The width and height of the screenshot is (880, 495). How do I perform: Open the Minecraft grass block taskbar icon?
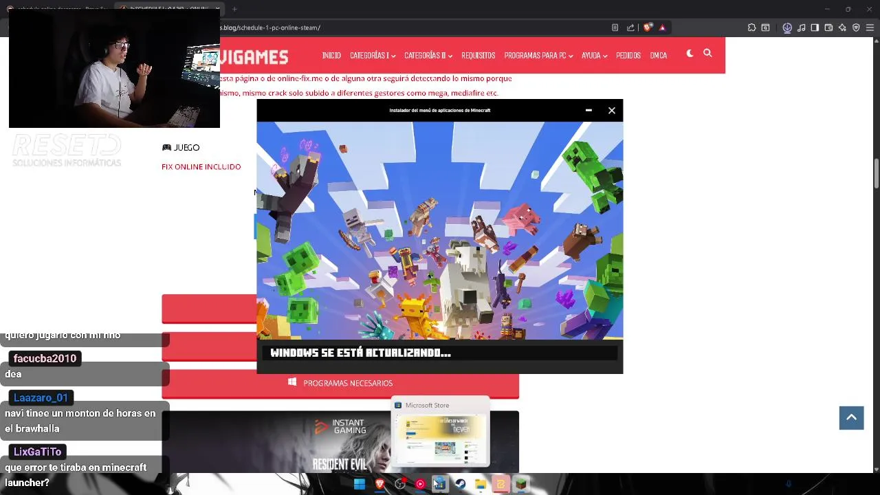point(521,484)
